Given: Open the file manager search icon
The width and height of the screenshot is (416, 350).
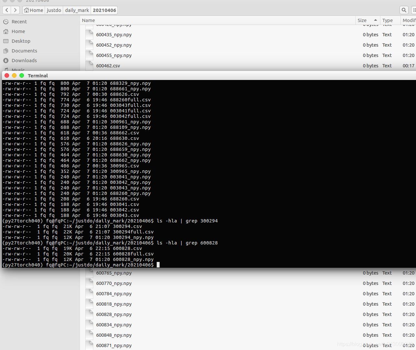Looking at the screenshot, I should (x=404, y=10).
